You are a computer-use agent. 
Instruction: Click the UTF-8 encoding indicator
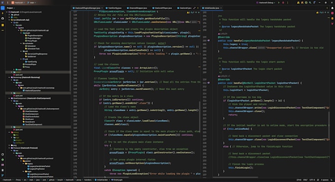click(312, 180)
